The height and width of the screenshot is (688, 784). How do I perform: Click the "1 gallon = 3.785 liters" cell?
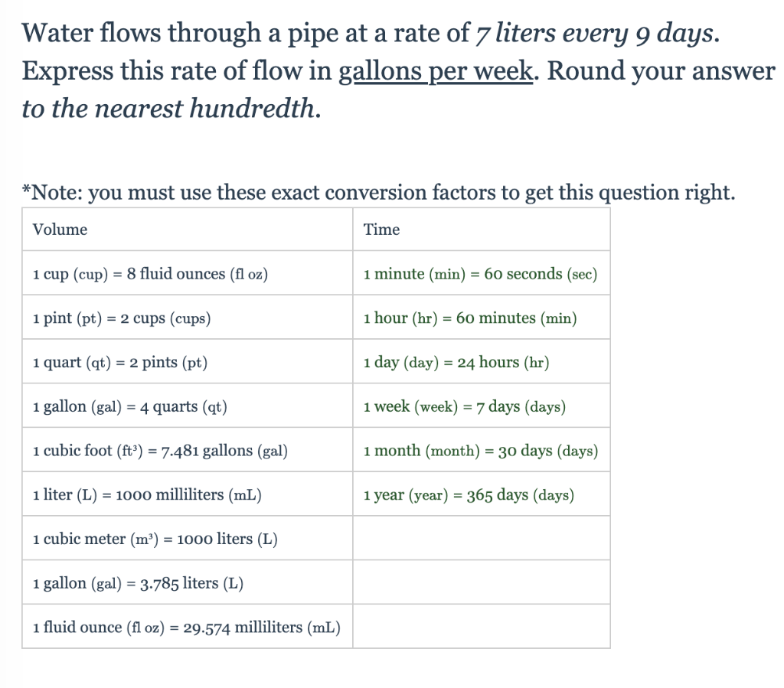[138, 583]
